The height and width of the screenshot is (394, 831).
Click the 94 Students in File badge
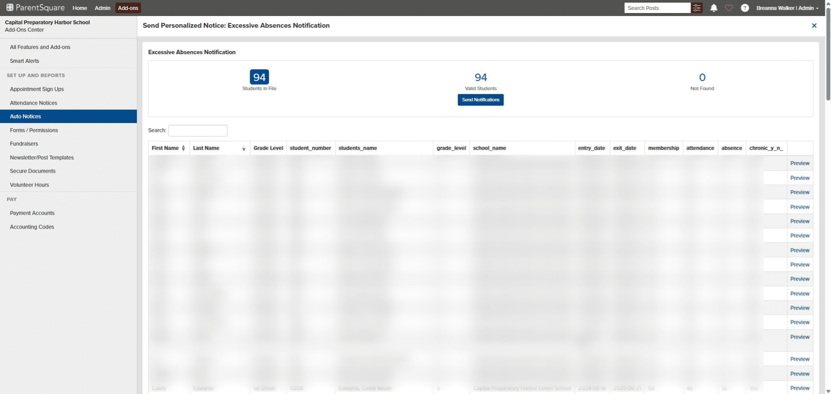click(259, 77)
